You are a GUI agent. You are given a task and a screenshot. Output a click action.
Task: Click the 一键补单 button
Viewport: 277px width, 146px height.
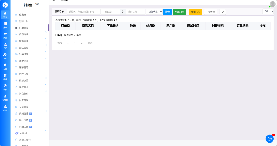tap(210, 12)
